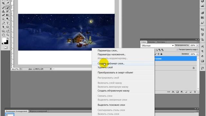
Task: Open the Character panel A icon
Action: point(202,46)
